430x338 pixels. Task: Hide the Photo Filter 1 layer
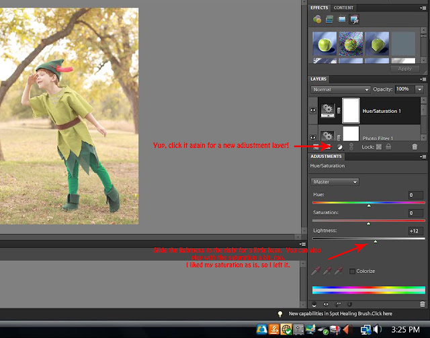pyautogui.click(x=313, y=138)
